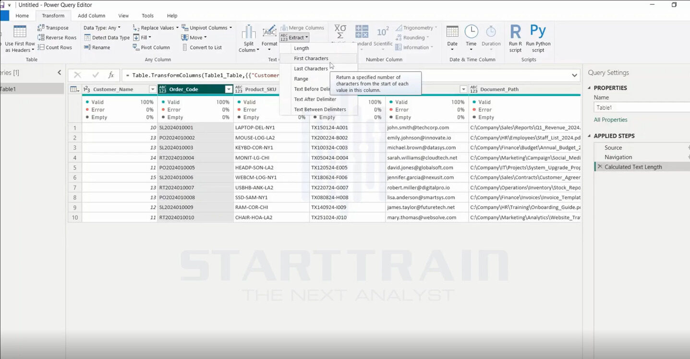Click the Count Rows icon
Viewport: 690px width, 359px height.
[x=41, y=48]
